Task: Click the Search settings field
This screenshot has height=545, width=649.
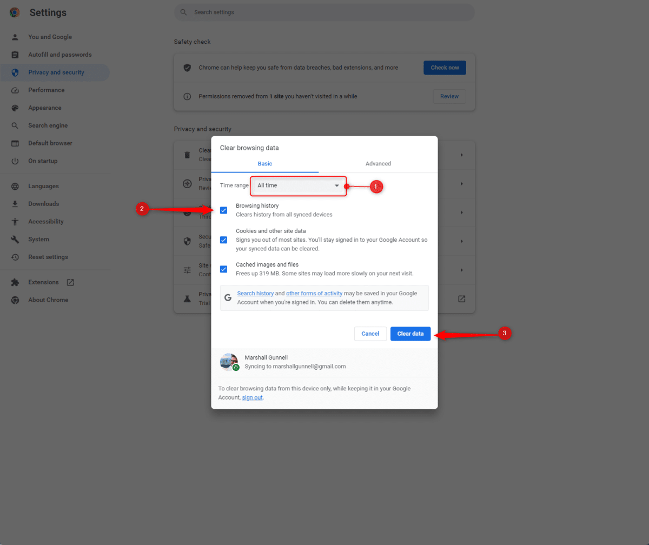Action: click(325, 12)
